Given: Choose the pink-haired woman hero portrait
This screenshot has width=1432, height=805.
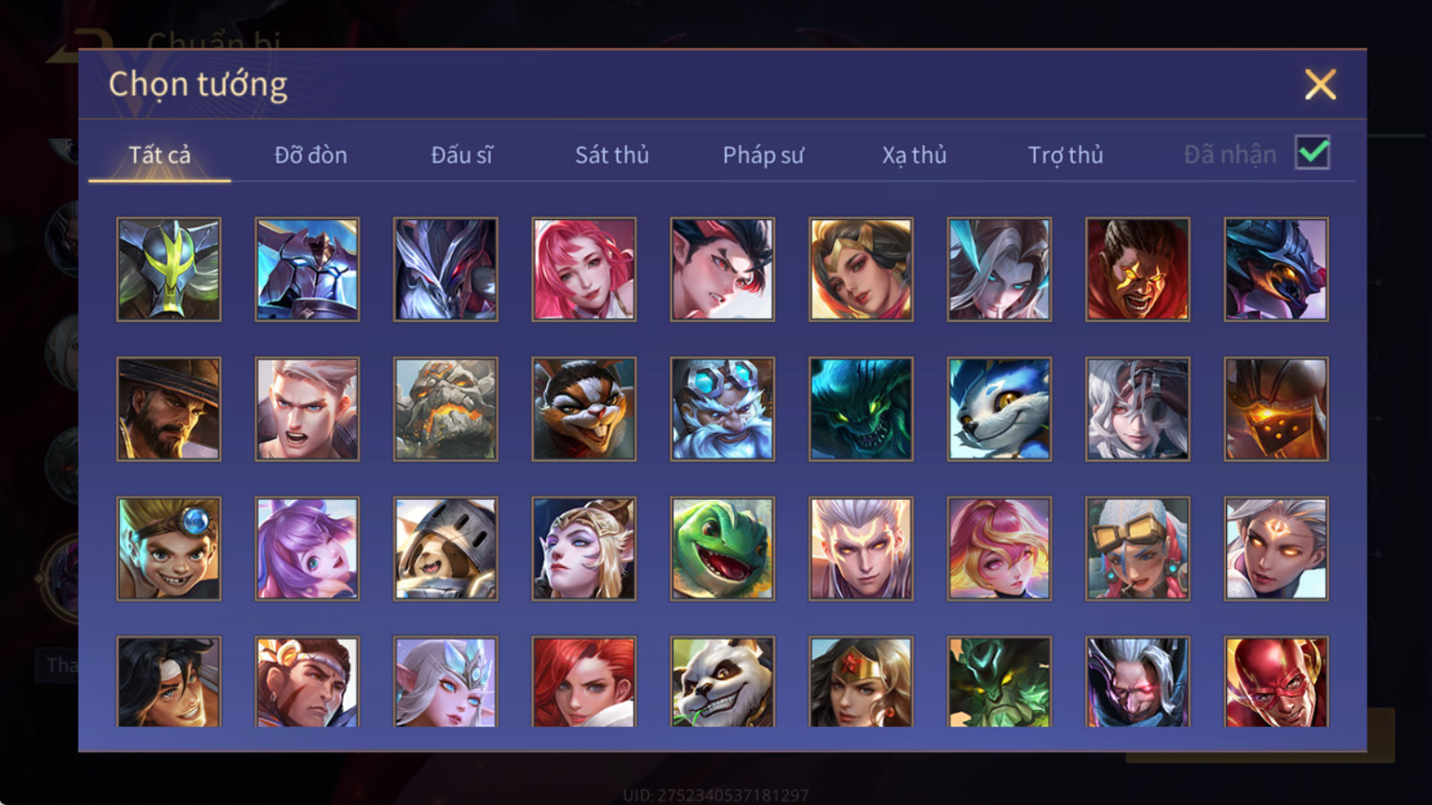Looking at the screenshot, I should [x=584, y=269].
